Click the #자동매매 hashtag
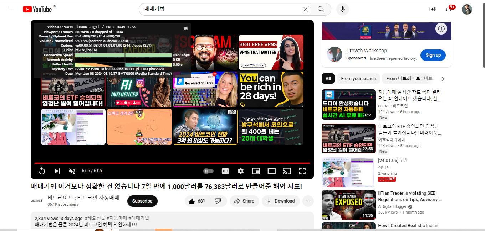The image size is (485, 231). pyautogui.click(x=117, y=218)
